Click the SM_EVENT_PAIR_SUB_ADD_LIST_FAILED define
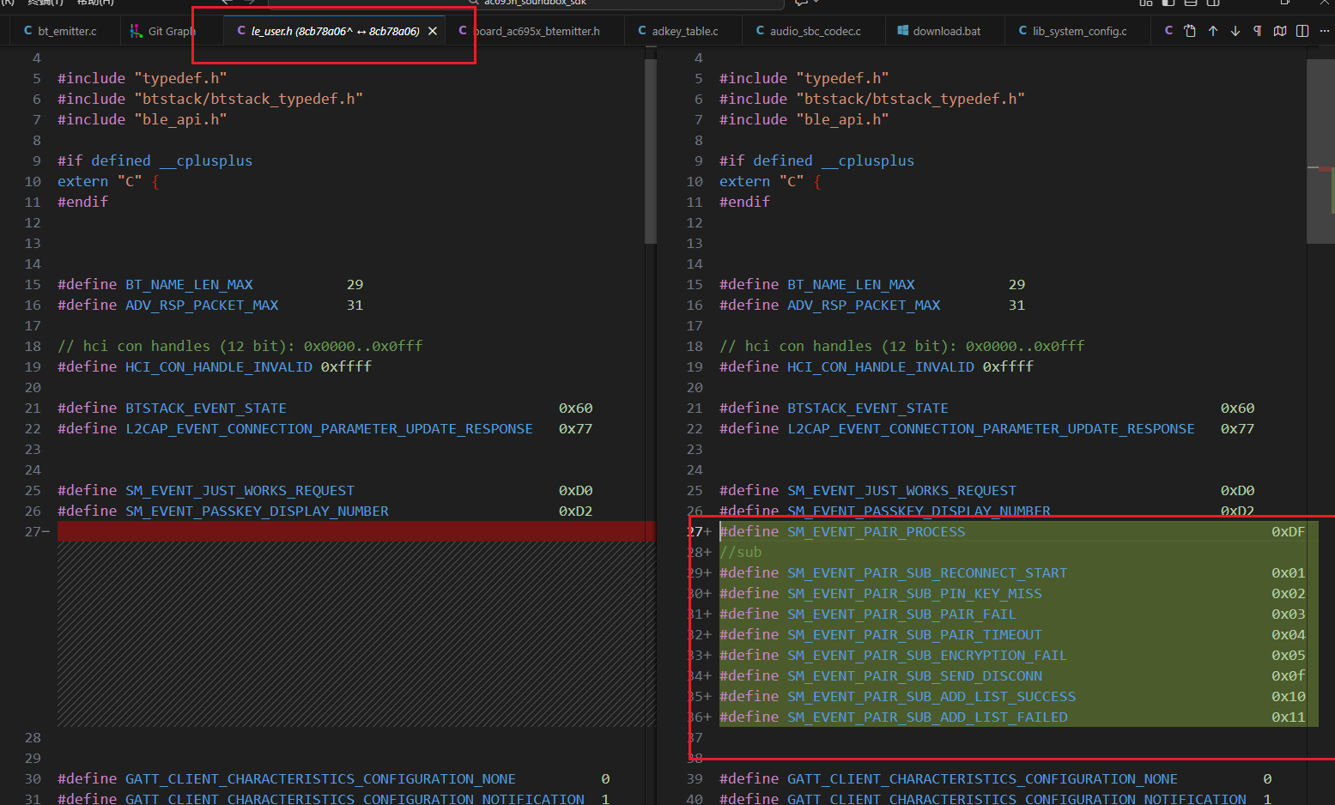 927,717
